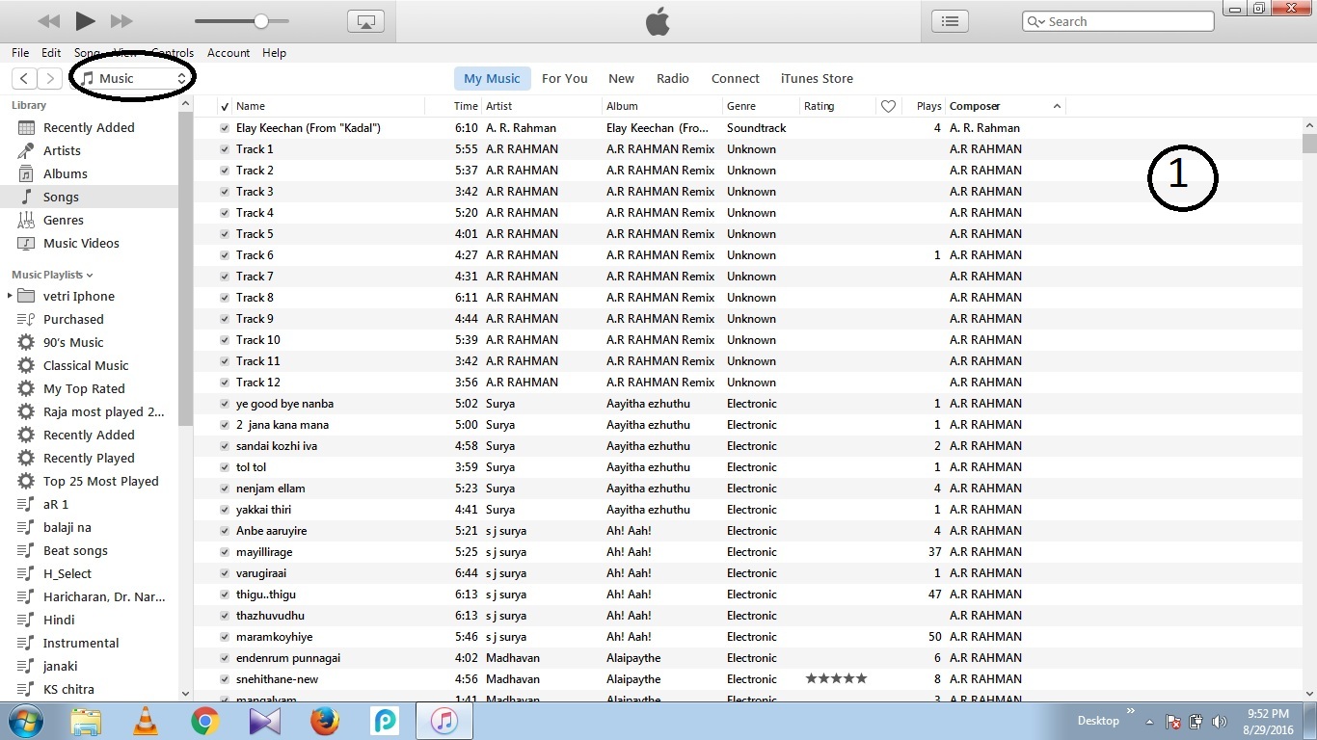Open Genres in the Library sidebar
Screen dimensions: 1317x740
click(x=64, y=220)
